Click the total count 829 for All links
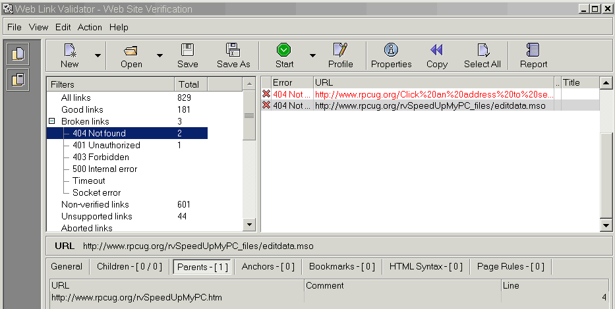The width and height of the screenshot is (615, 309). point(184,98)
